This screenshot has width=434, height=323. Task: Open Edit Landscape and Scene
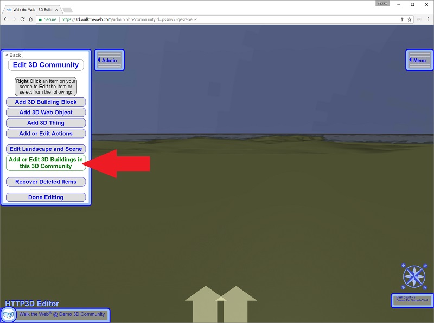pyautogui.click(x=46, y=149)
